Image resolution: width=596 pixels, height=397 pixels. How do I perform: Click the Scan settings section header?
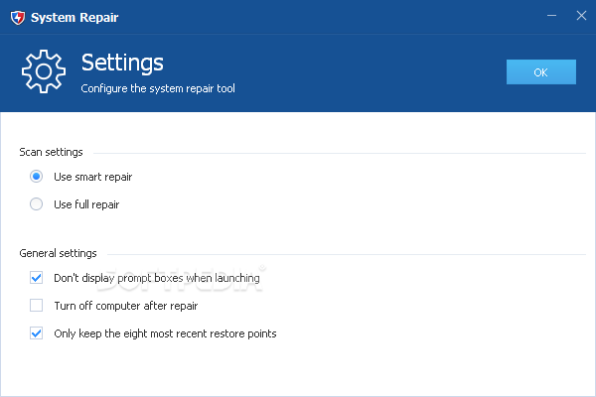[51, 152]
